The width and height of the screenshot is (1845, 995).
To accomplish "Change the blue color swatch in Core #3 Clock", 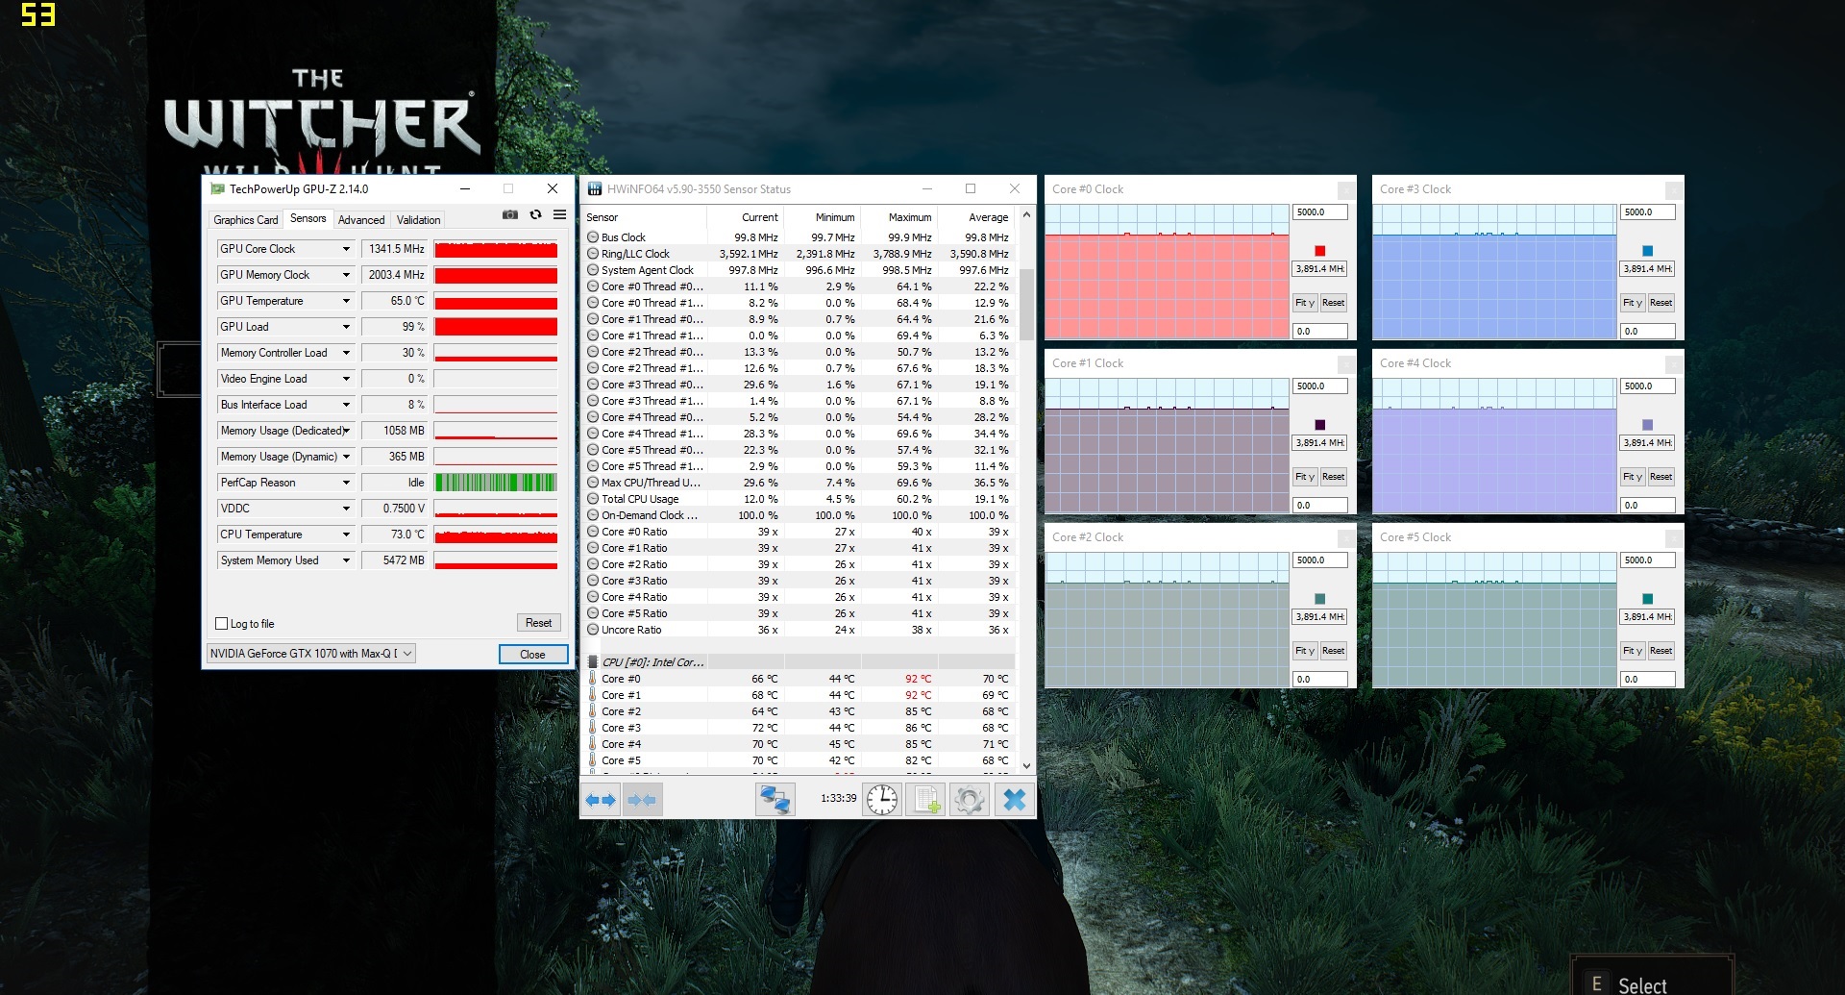I will [1647, 251].
